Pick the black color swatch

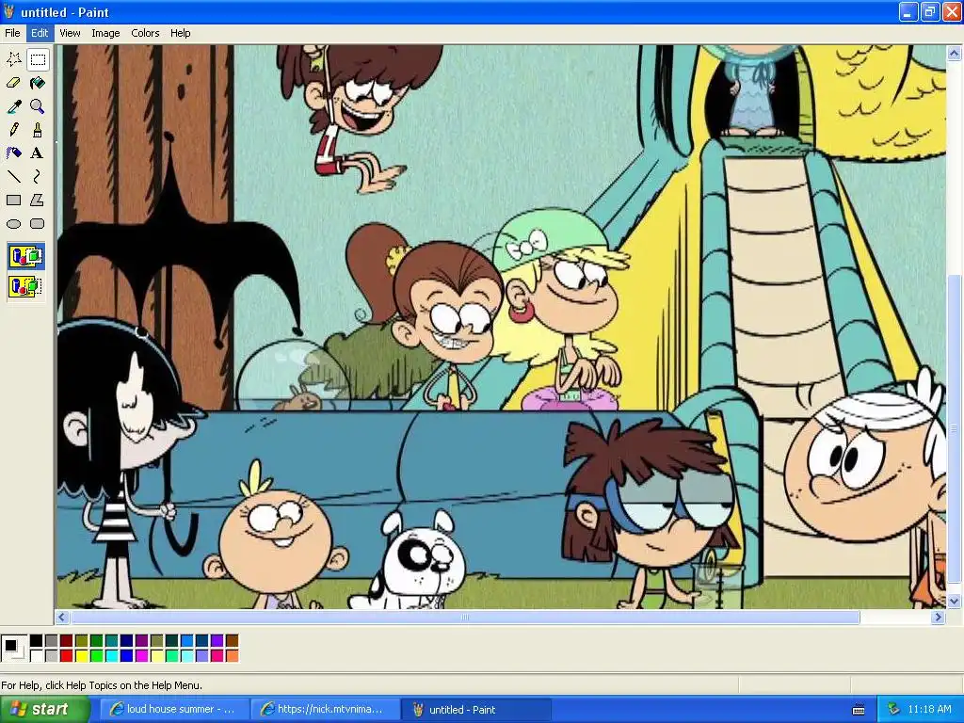(37, 640)
